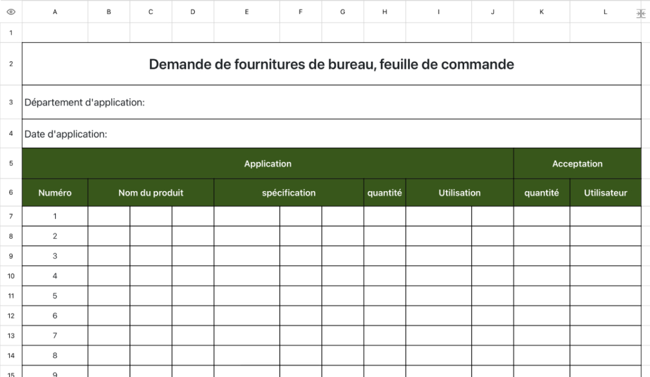This screenshot has height=377, width=650.
Task: Select column H header
Action: [385, 12]
